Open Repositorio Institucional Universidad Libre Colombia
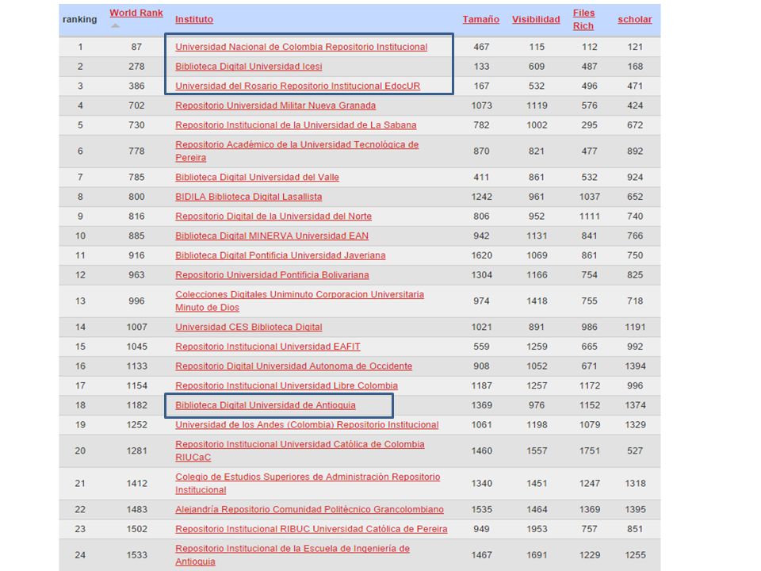The height and width of the screenshot is (571, 761). (x=286, y=385)
